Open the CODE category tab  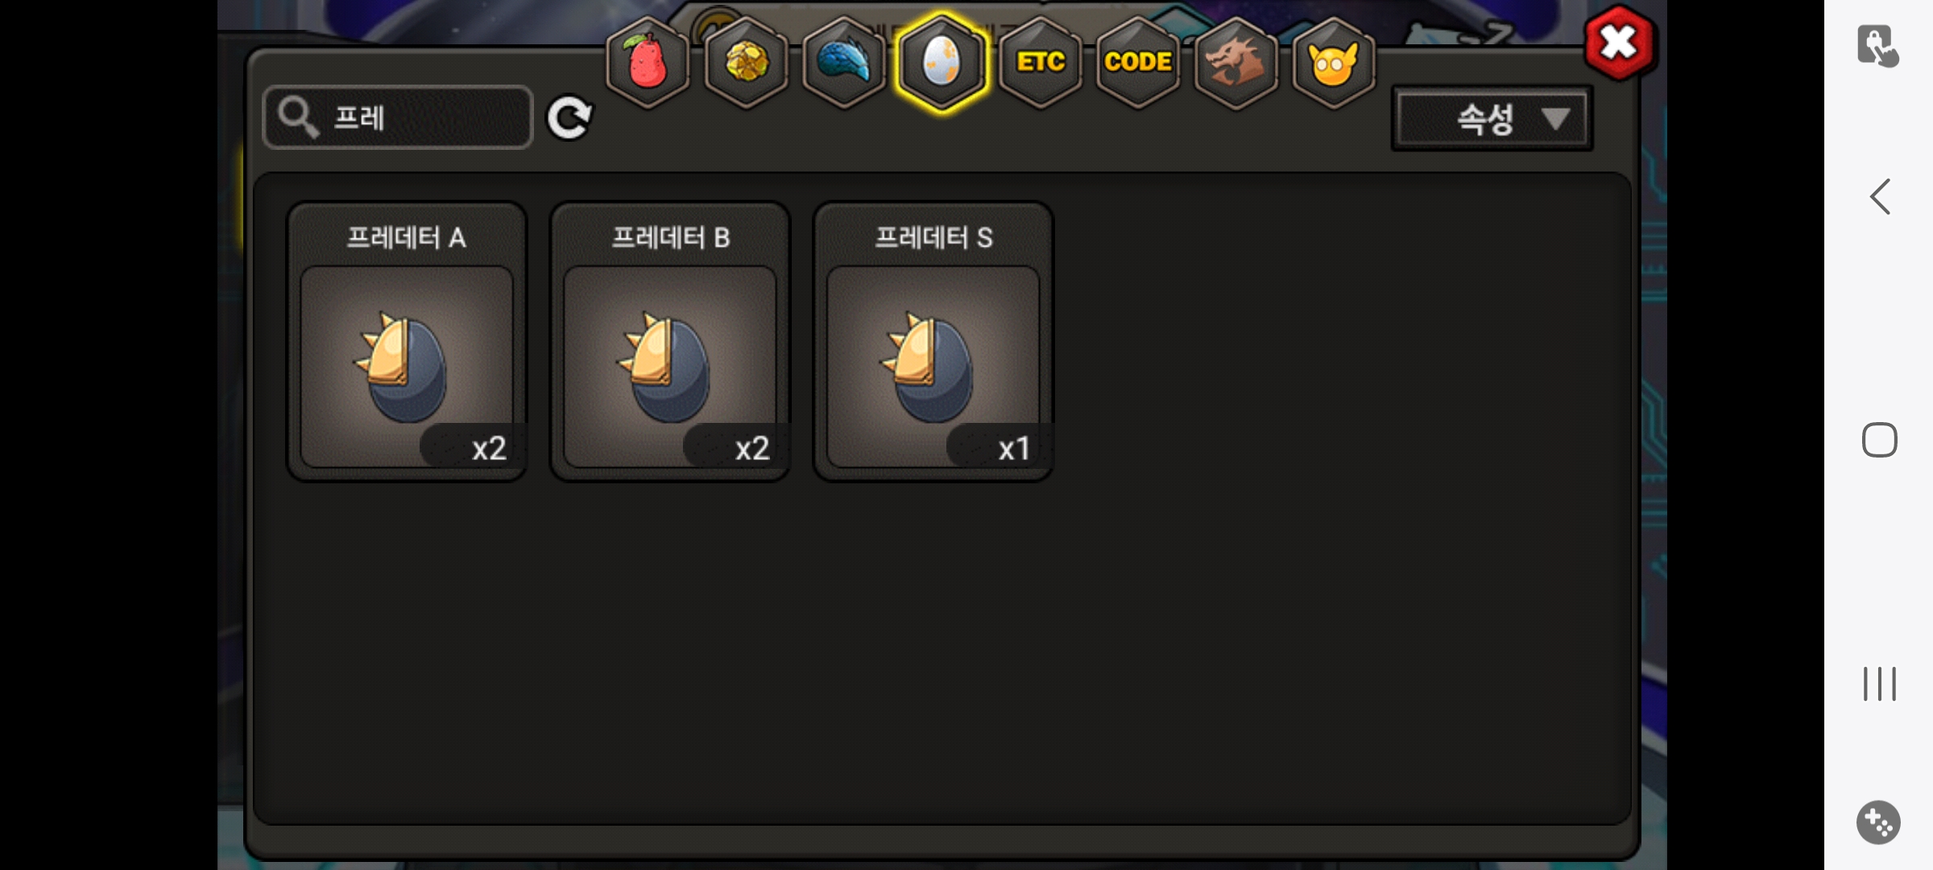(1138, 63)
